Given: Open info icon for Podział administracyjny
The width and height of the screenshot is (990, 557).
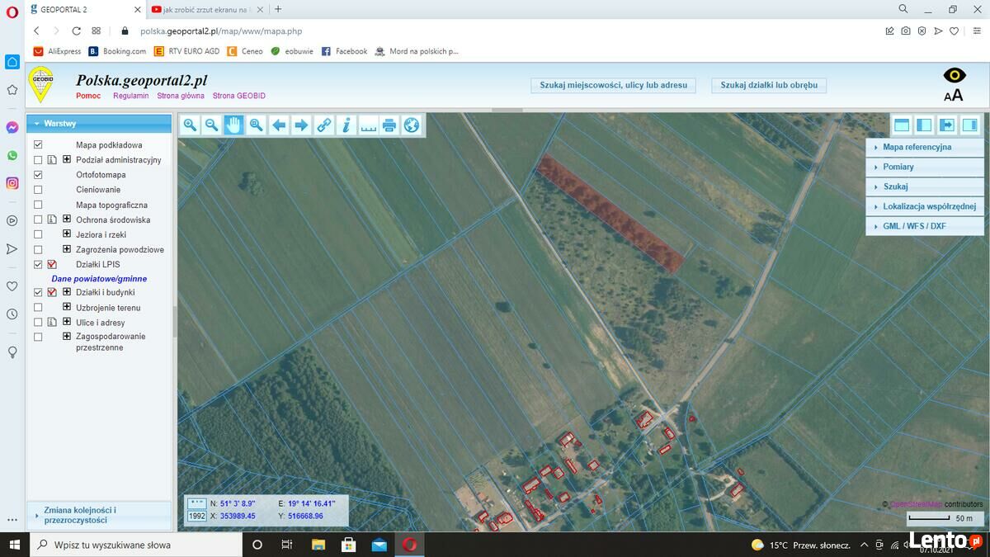Looking at the screenshot, I should 52,160.
